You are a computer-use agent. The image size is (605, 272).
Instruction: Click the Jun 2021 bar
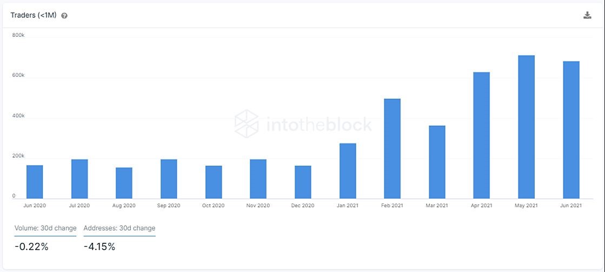pos(571,130)
